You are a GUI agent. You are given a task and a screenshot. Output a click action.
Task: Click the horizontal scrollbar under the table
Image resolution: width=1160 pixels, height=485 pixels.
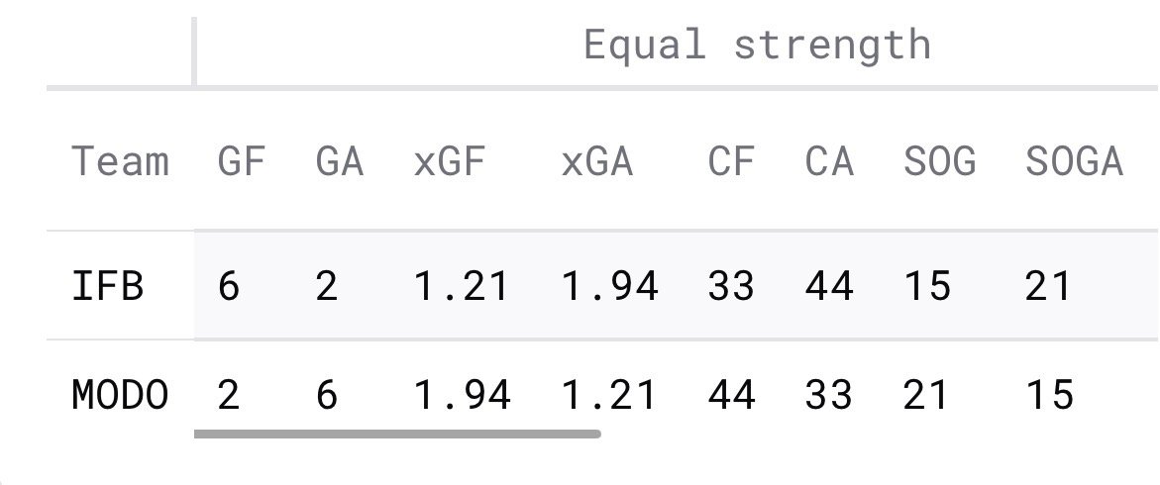coord(397,433)
